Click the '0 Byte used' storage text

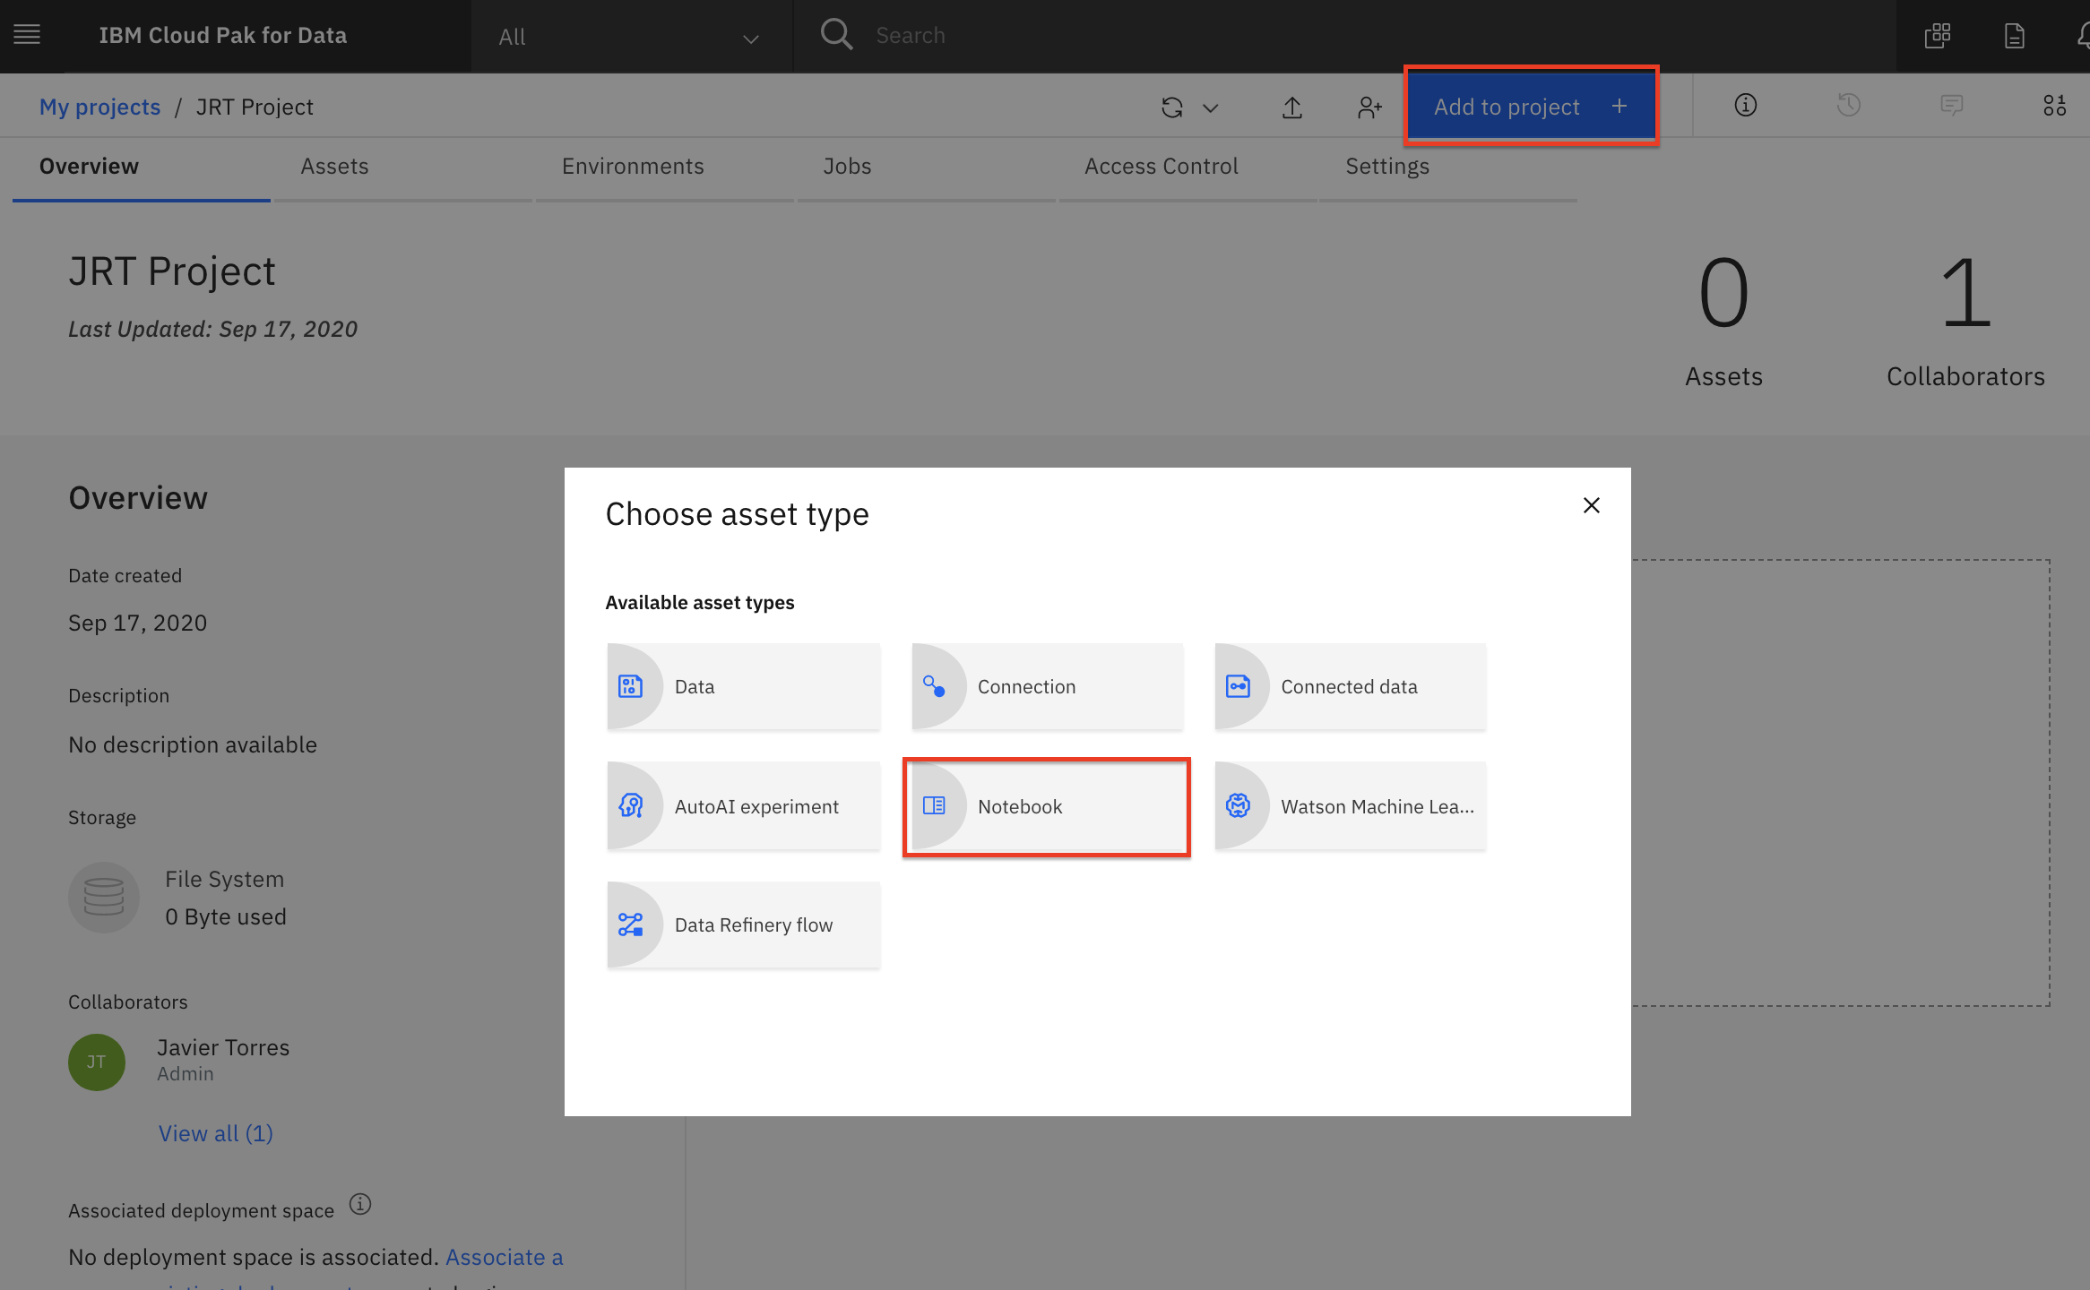tap(226, 917)
